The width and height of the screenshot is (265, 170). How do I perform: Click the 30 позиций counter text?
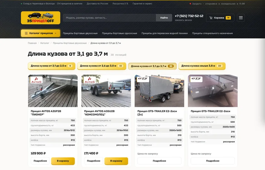119,55
